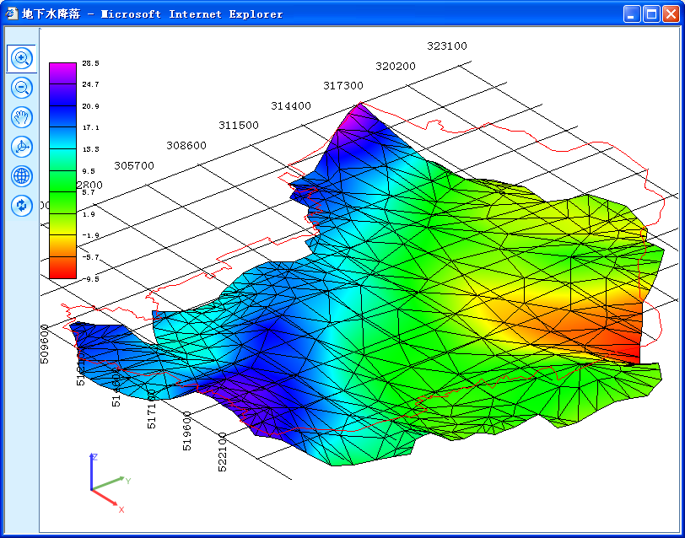Click the axis label 308600
This screenshot has height=538, width=685.
pyautogui.click(x=186, y=145)
